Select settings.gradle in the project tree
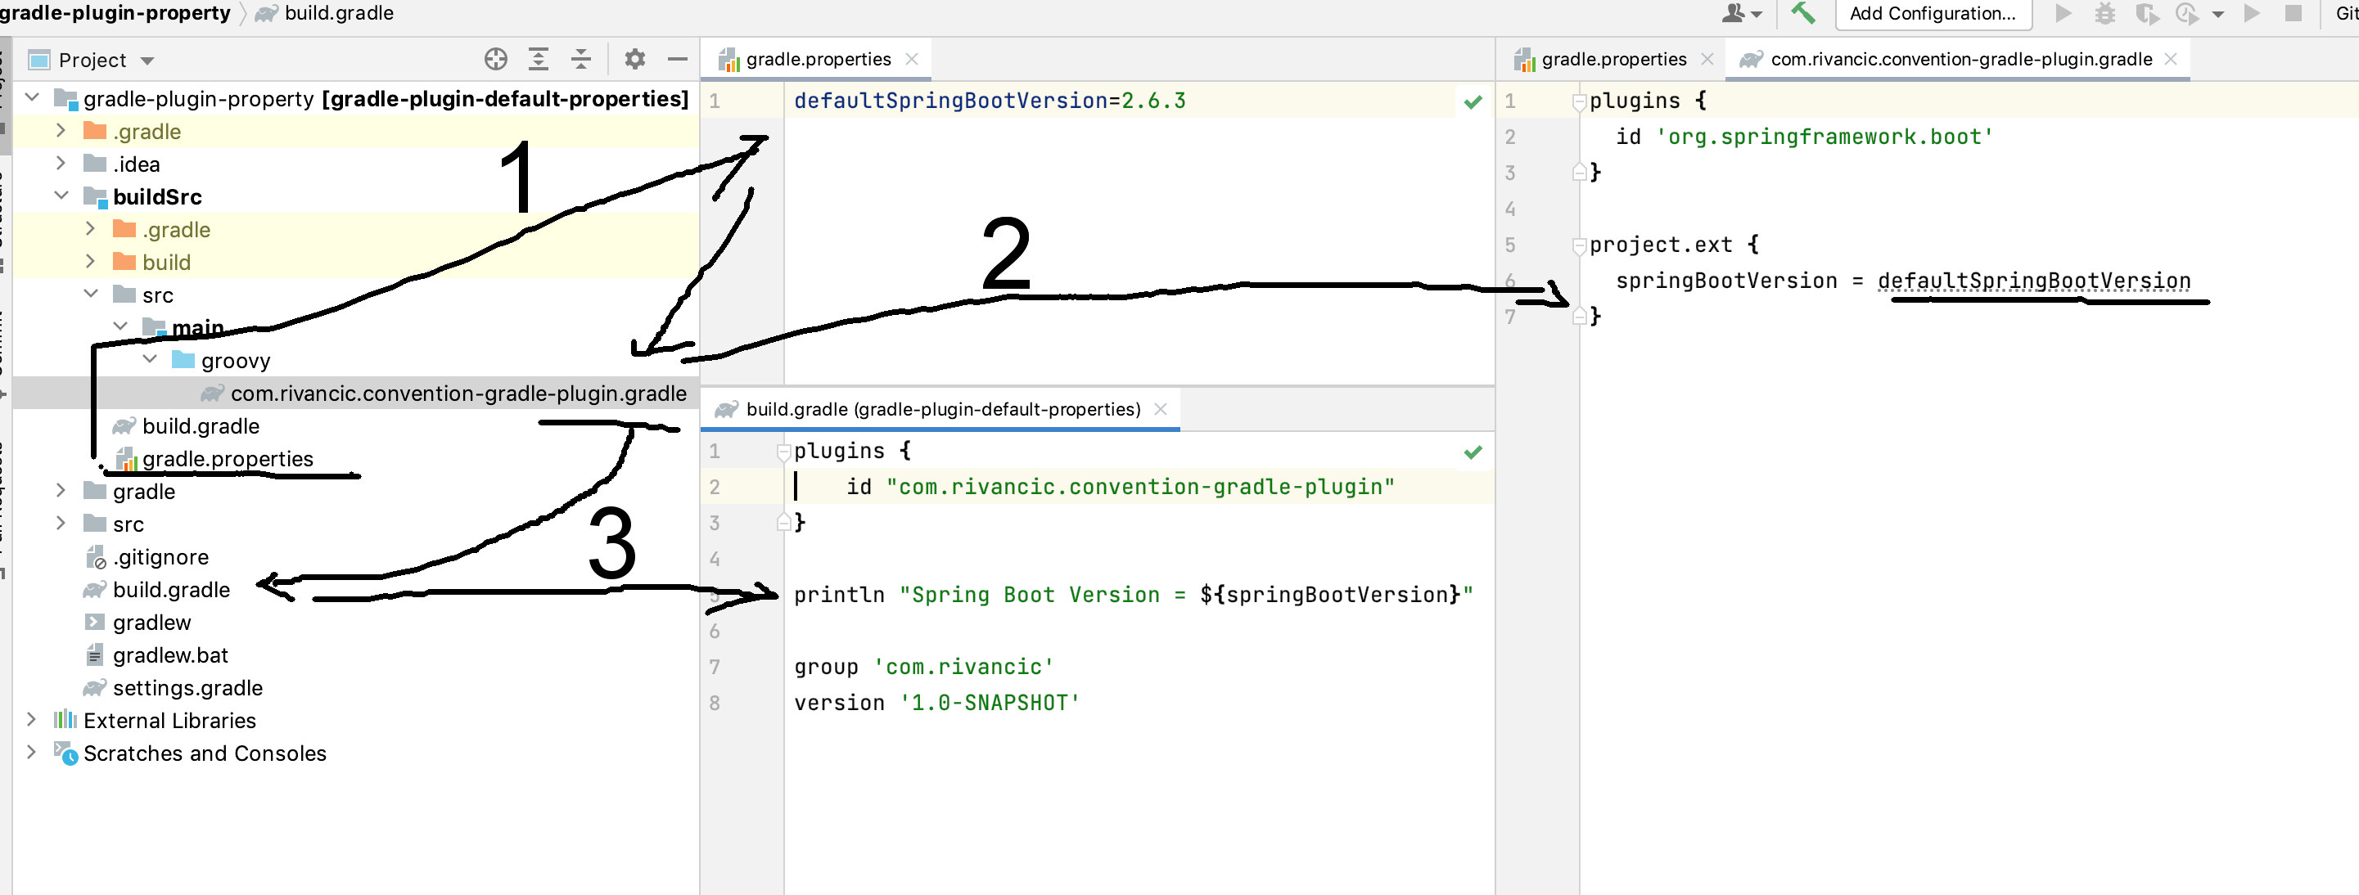The height and width of the screenshot is (895, 2359). [187, 687]
